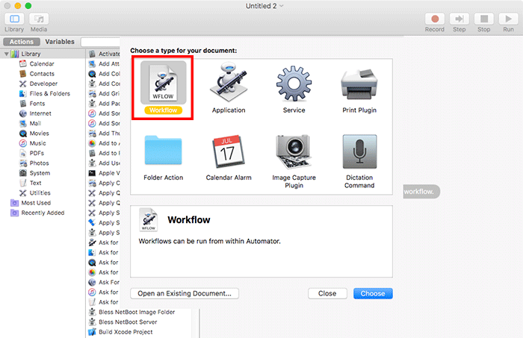Select the Add Use action row
Image resolution: width=523 pixels, height=338 pixels.
point(104,163)
